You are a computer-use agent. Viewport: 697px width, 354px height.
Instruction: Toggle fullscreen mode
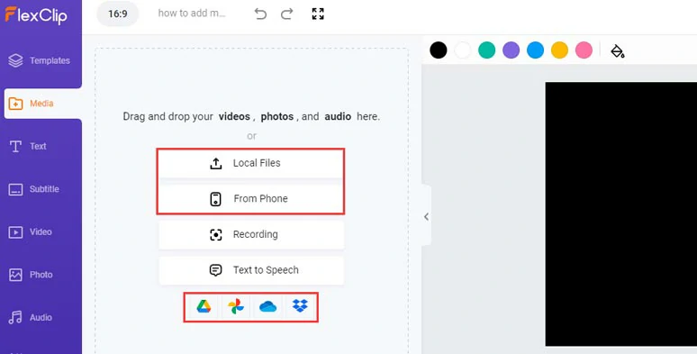(318, 14)
